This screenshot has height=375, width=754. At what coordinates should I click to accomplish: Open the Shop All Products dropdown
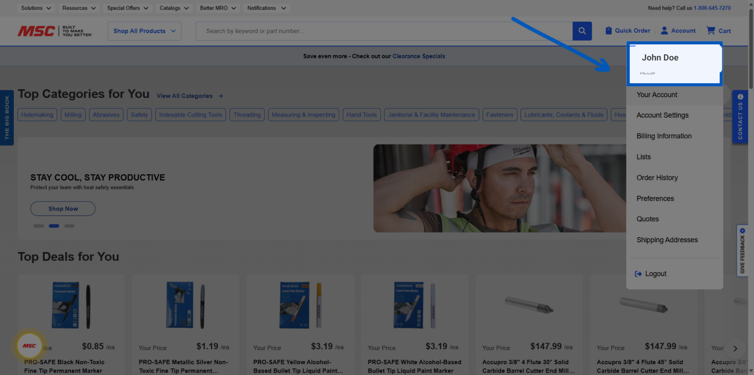point(145,31)
